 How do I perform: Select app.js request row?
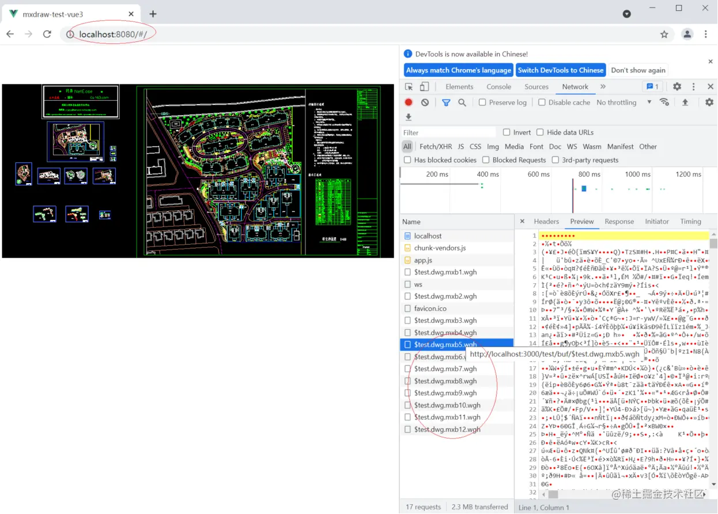click(457, 260)
